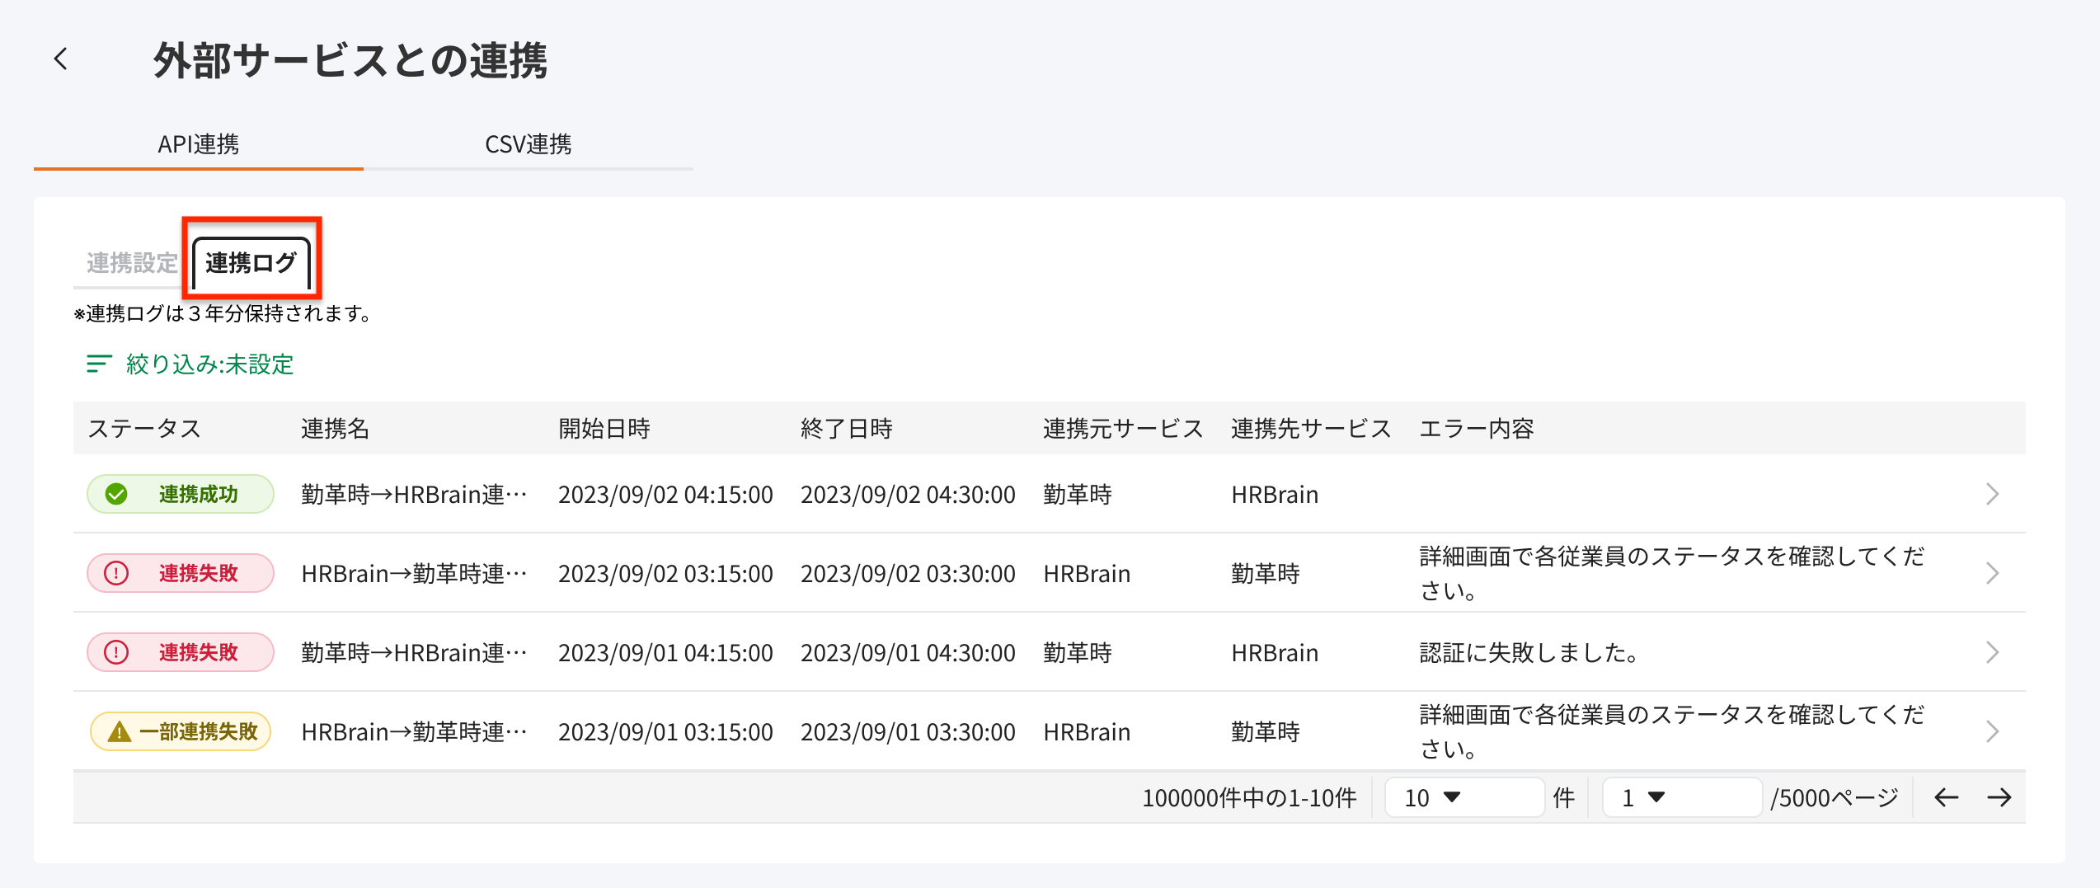Open details chevron for 2023/09/02 04:15:00 row
Image resolution: width=2100 pixels, height=888 pixels.
pos(1992,494)
